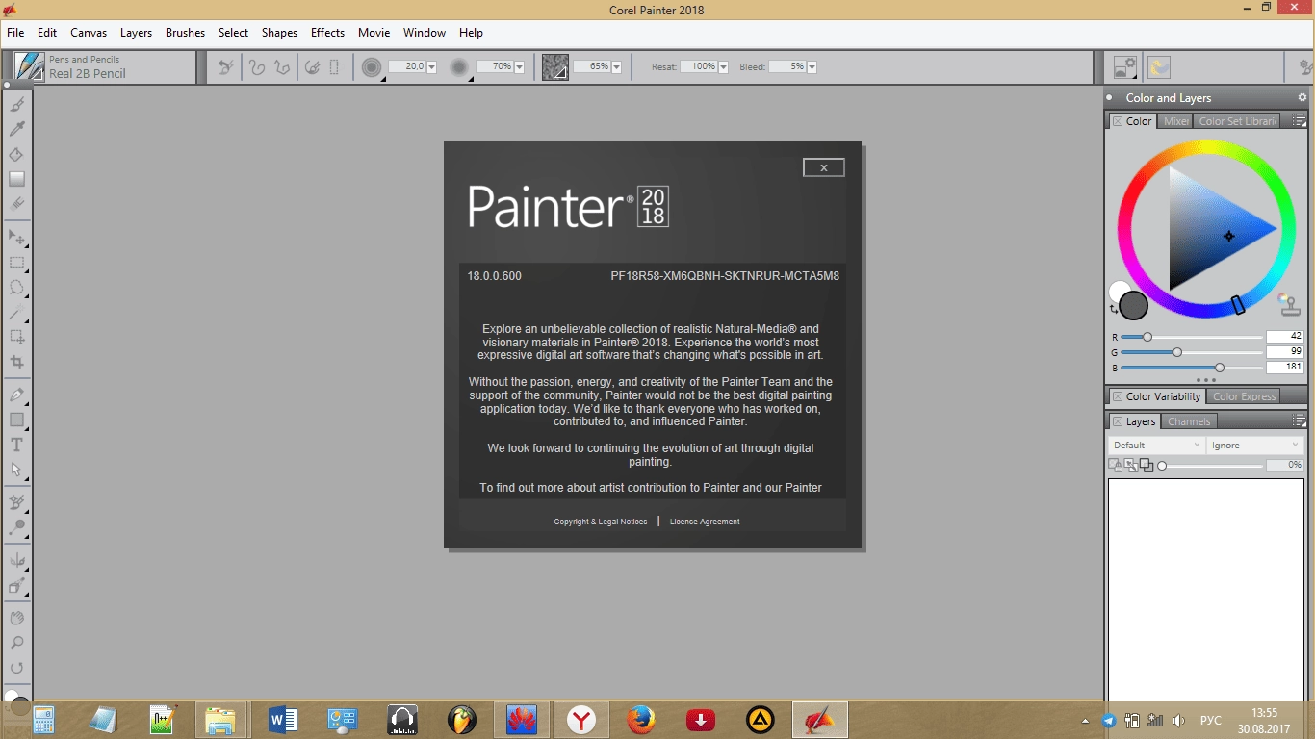Select the Brush tool in the toolbox

click(16, 104)
